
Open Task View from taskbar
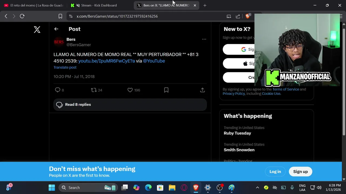[x=124, y=188]
